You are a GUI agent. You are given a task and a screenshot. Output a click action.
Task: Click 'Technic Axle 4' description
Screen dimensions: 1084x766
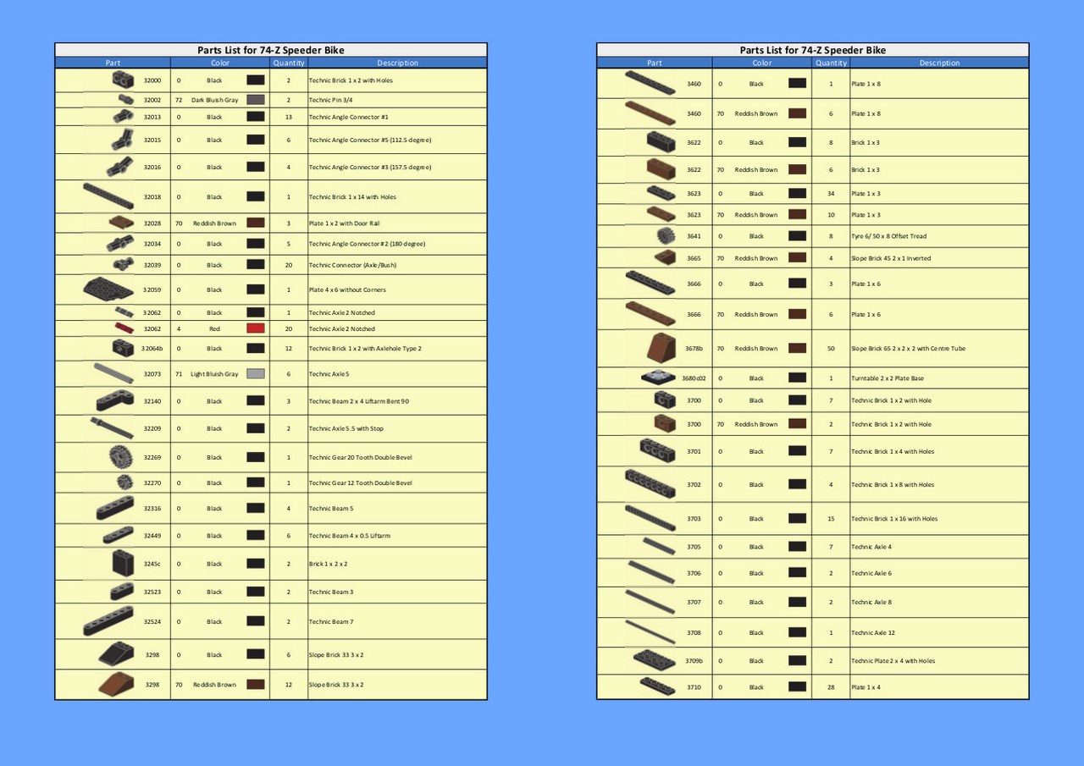(871, 546)
